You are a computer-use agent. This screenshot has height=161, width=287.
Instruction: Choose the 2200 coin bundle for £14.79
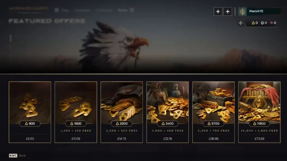click(122, 112)
